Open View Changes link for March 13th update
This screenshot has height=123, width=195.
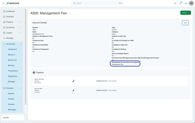coord(113,81)
